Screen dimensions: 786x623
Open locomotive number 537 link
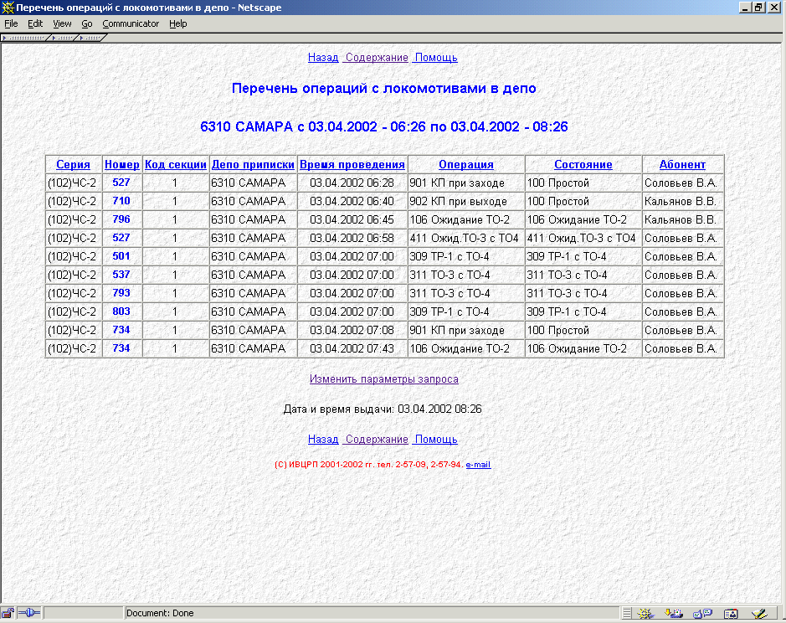pyautogui.click(x=121, y=275)
